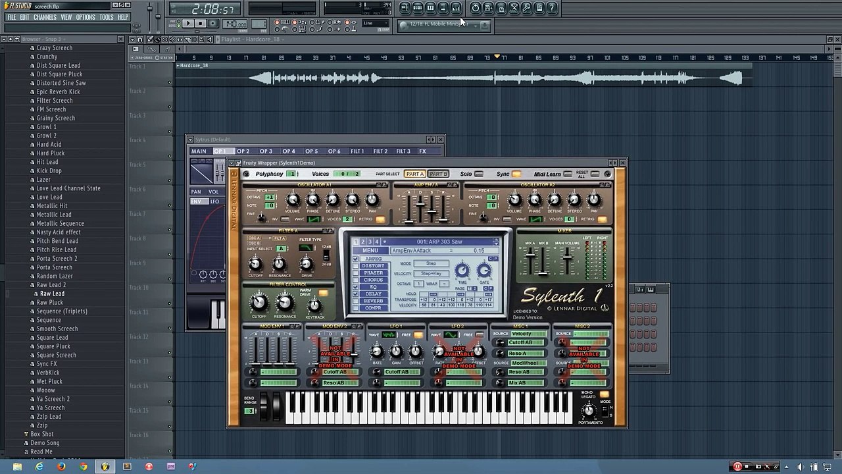Image resolution: width=842 pixels, height=474 pixels.
Task: Select PART B in Sylenth1
Action: click(x=438, y=174)
